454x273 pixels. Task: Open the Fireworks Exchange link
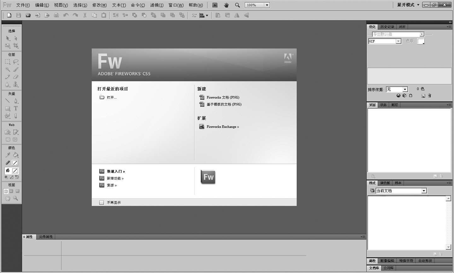223,127
